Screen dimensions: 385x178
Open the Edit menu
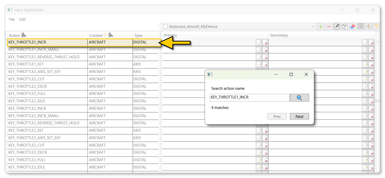[22, 19]
